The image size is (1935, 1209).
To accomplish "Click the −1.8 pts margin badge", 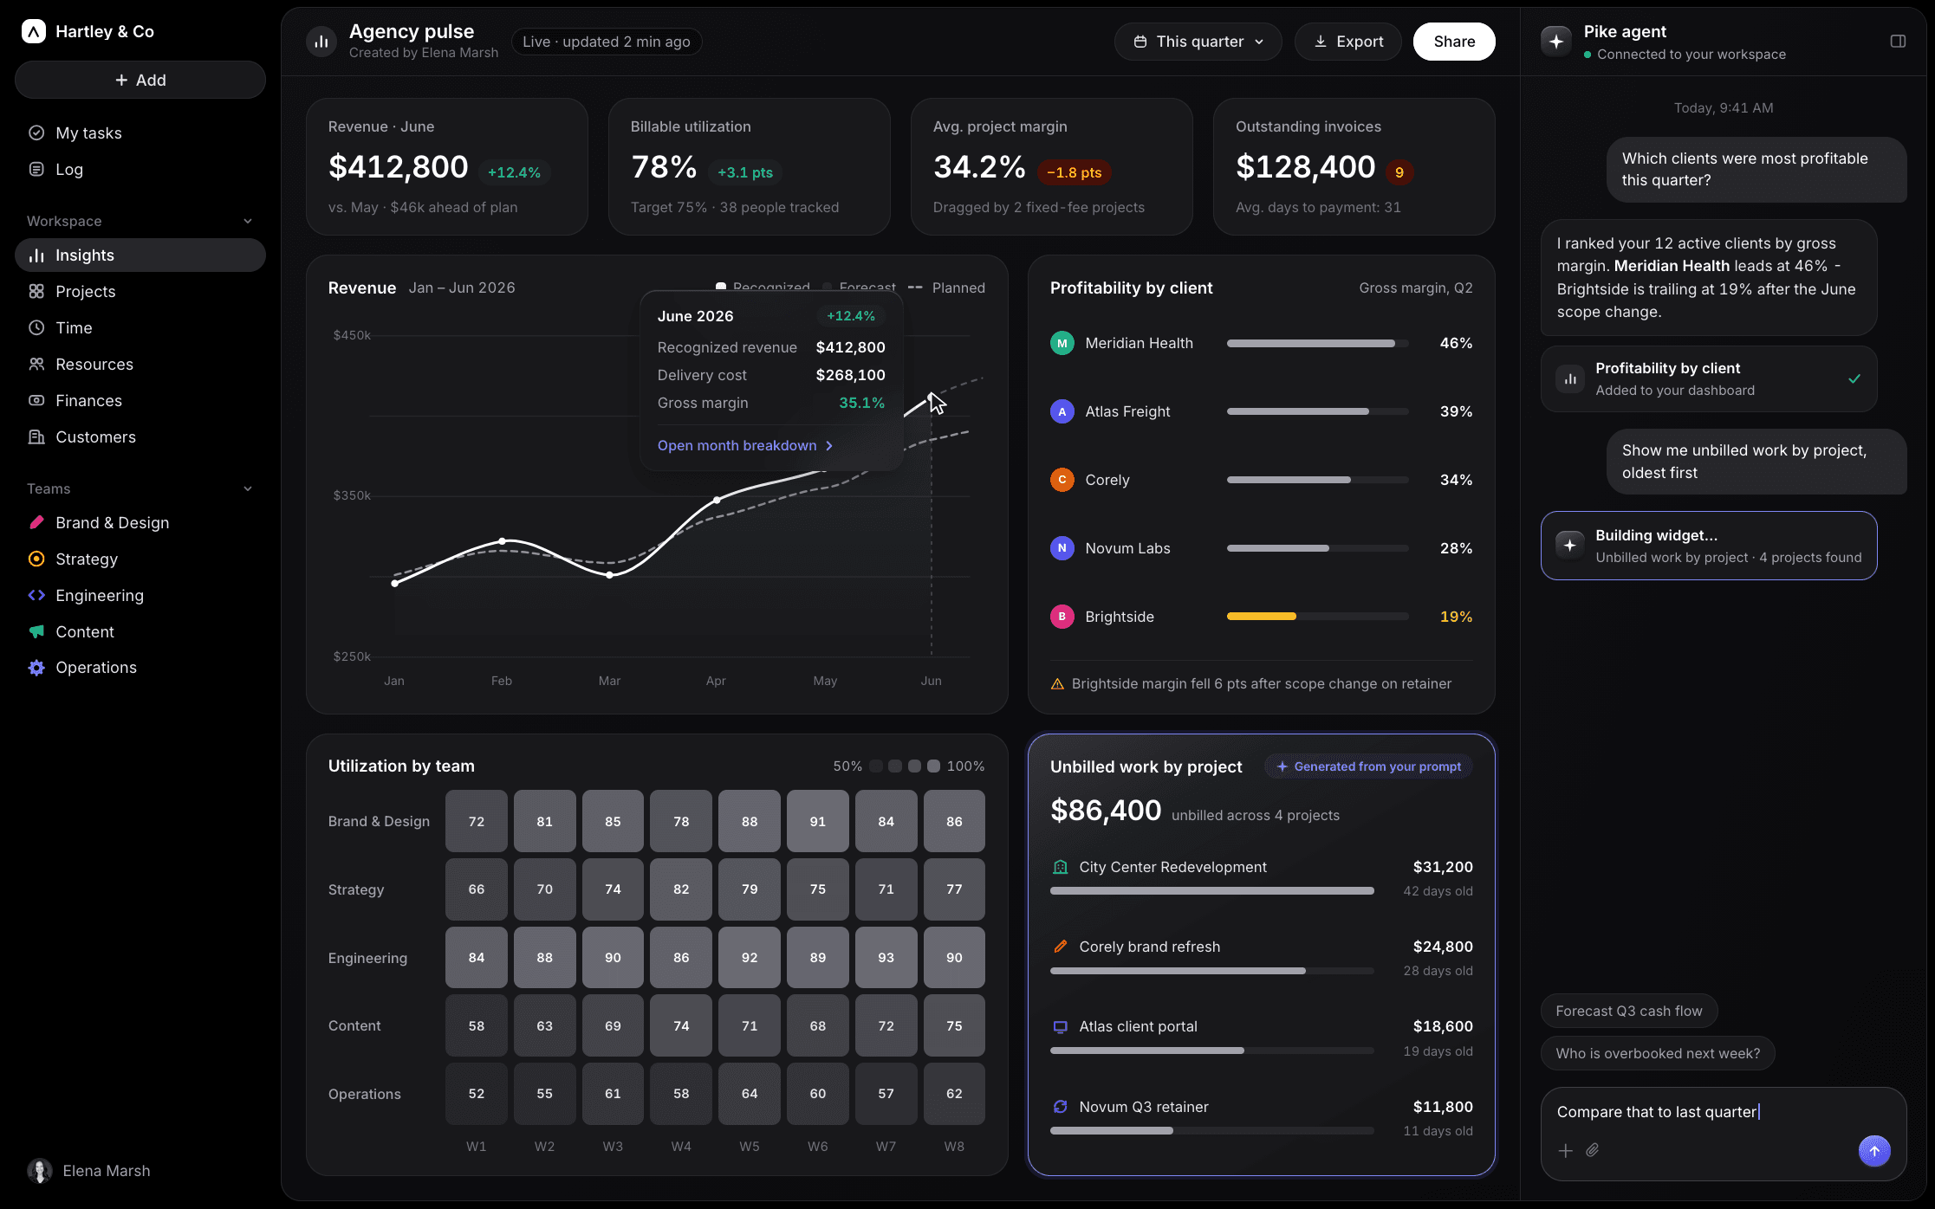I will point(1075,172).
